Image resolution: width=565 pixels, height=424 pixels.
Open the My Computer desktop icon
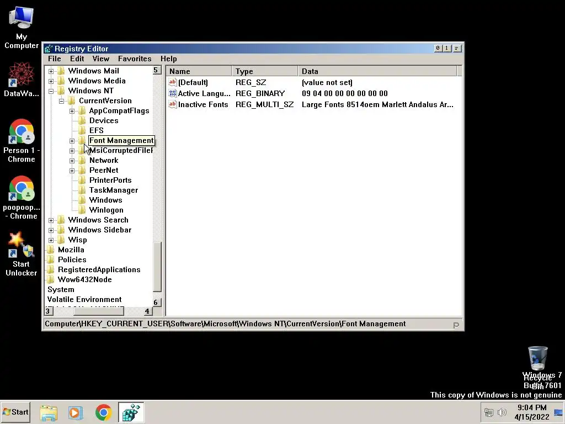pos(22,28)
